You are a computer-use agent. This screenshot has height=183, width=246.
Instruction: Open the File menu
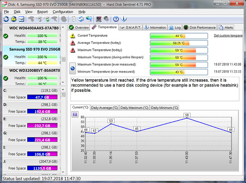[x=6, y=12]
